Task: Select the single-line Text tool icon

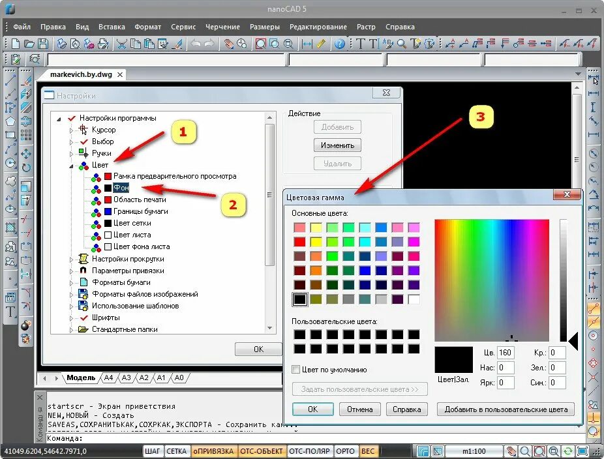Action: click(360, 44)
